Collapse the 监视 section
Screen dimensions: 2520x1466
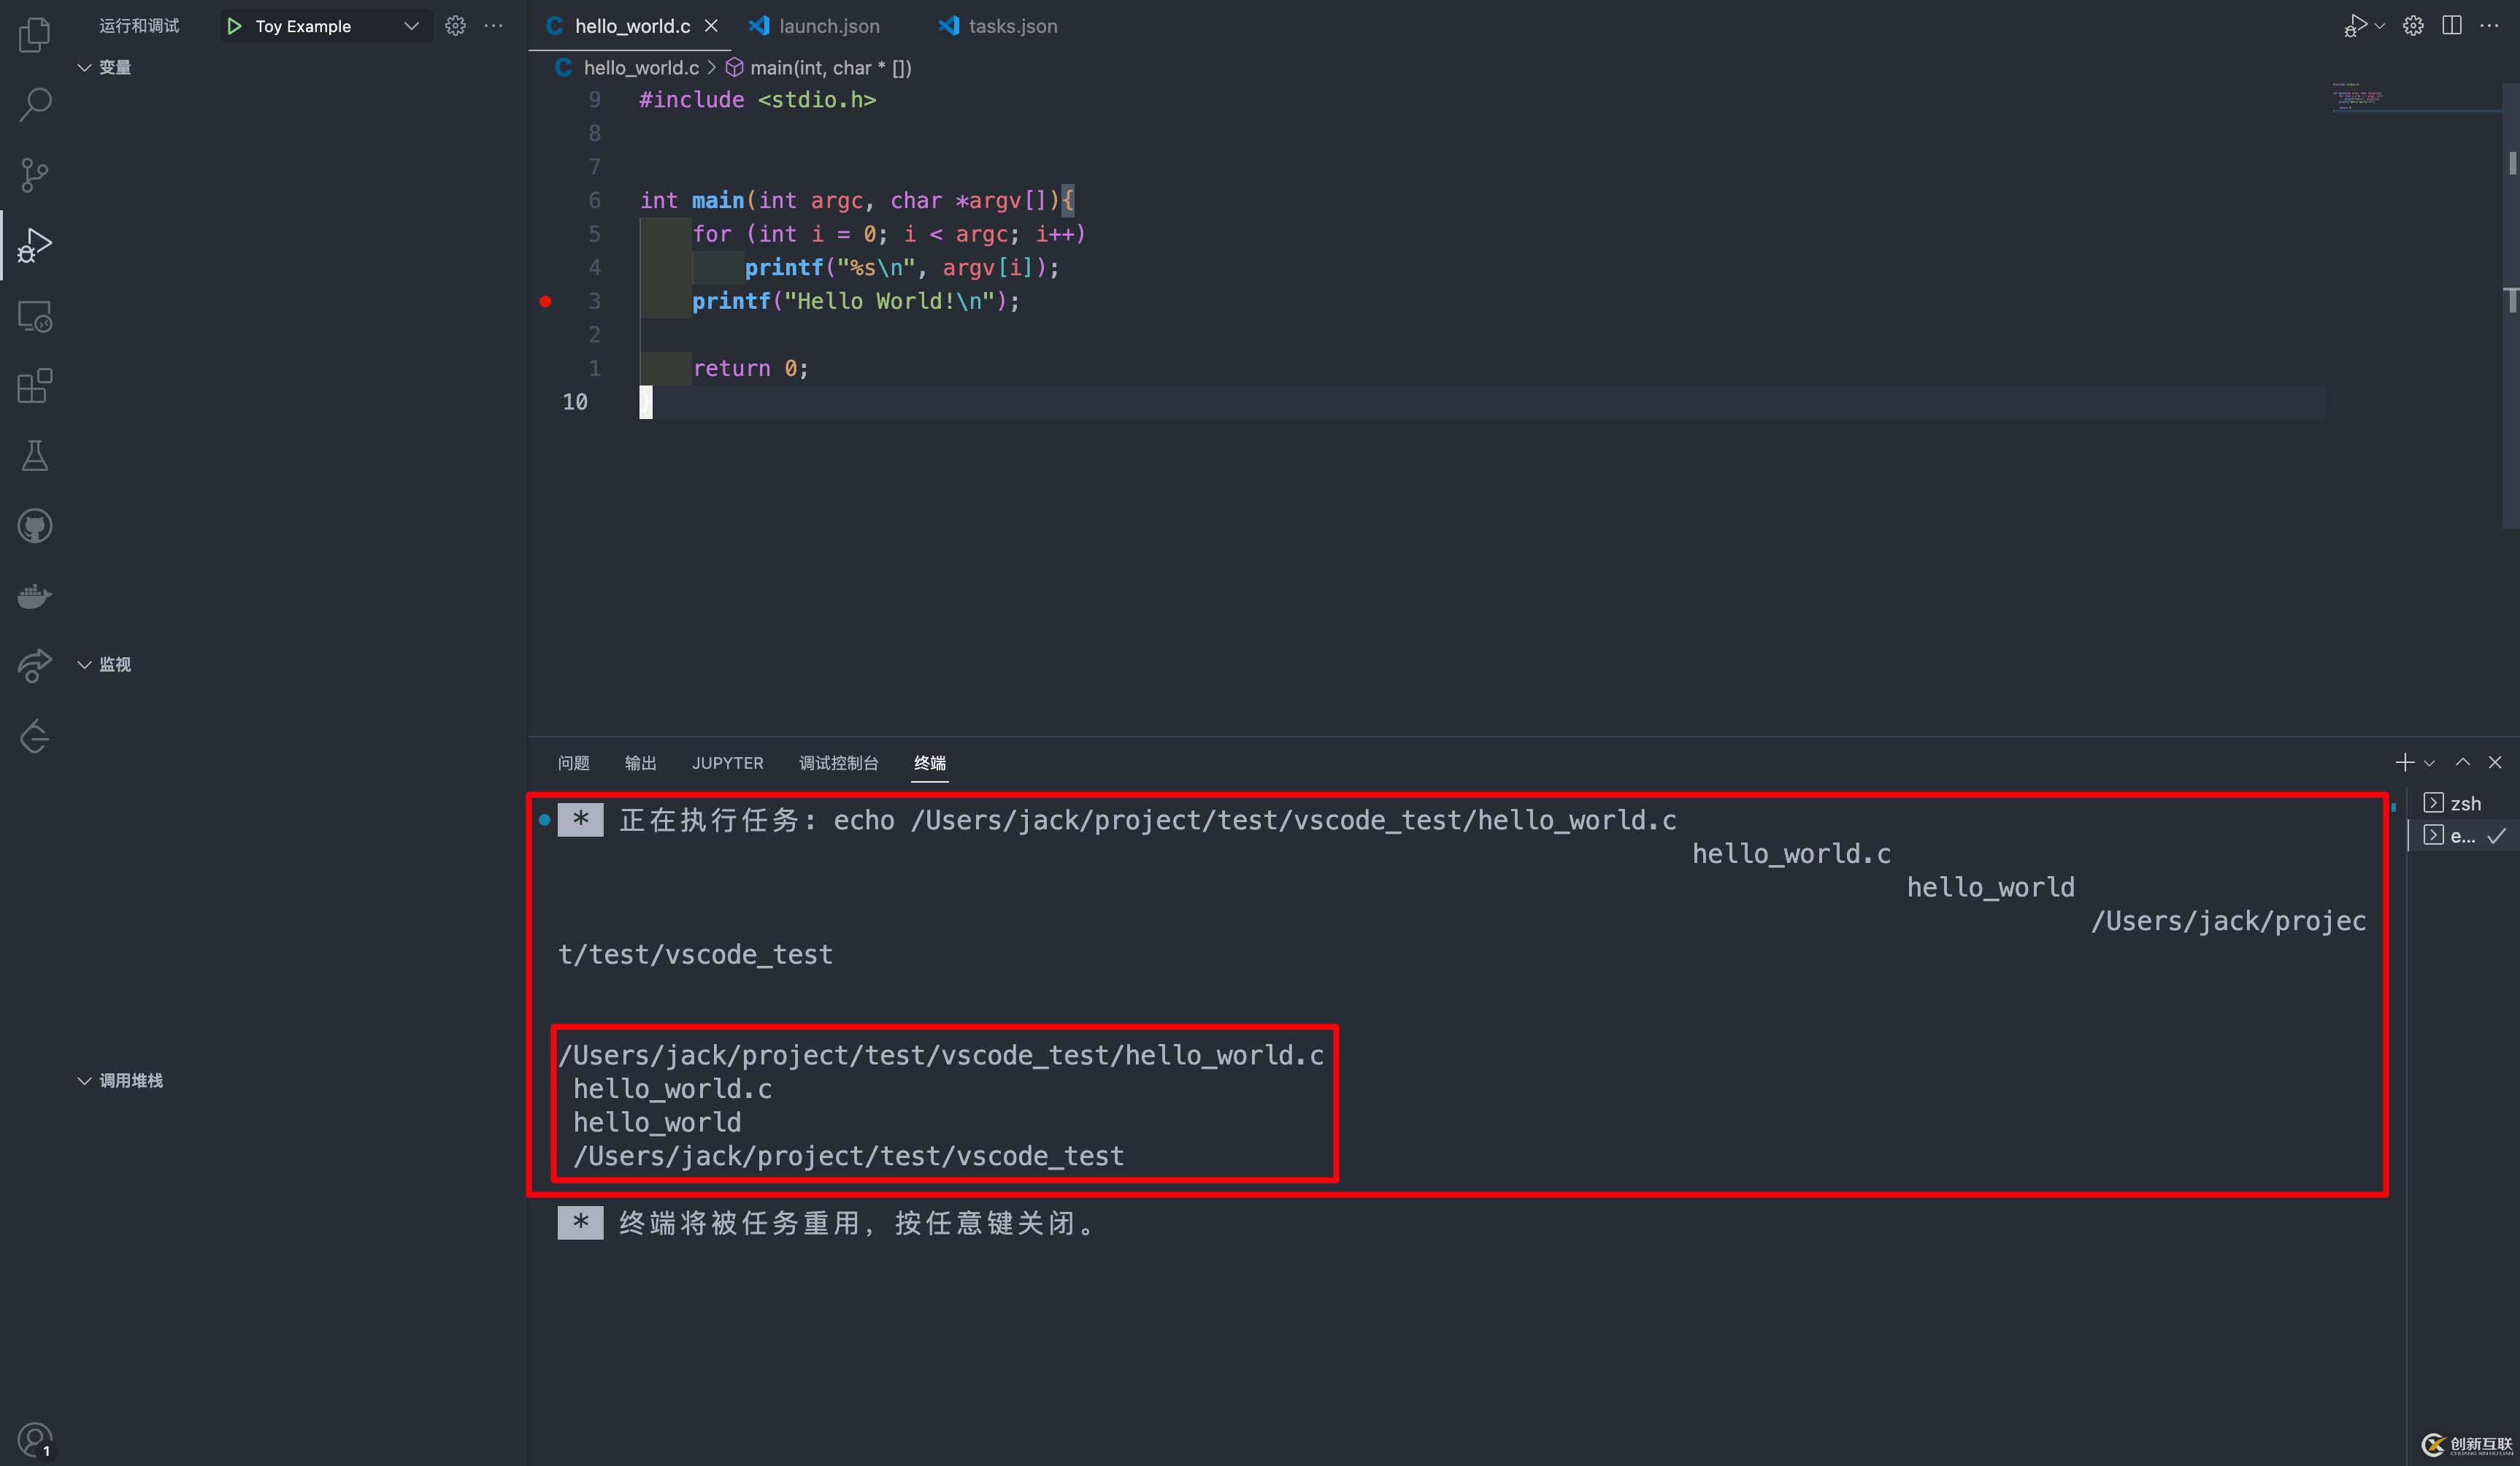(x=105, y=664)
